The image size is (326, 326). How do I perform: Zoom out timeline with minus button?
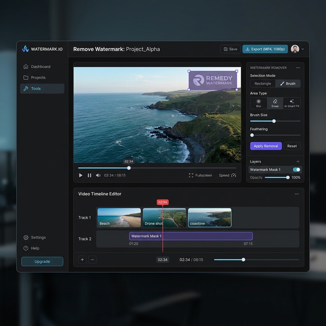click(92, 260)
